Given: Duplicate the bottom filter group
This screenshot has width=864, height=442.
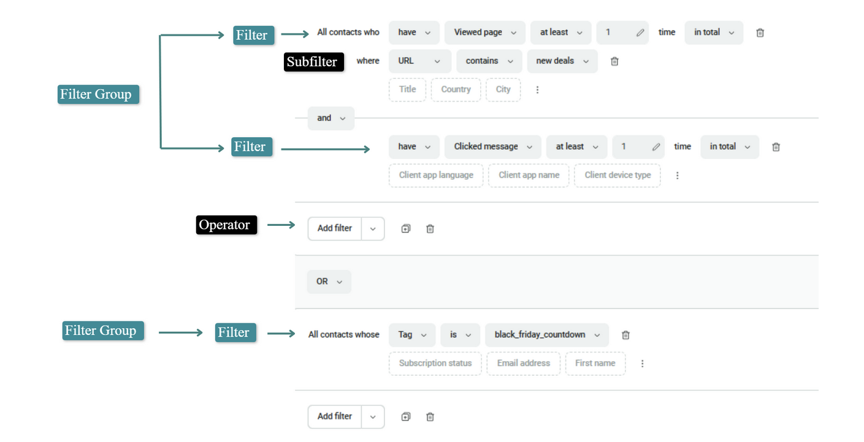Looking at the screenshot, I should click(405, 416).
